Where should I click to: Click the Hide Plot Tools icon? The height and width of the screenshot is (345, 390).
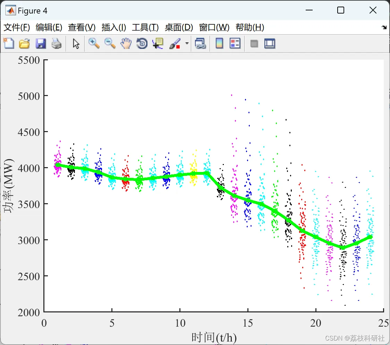254,44
